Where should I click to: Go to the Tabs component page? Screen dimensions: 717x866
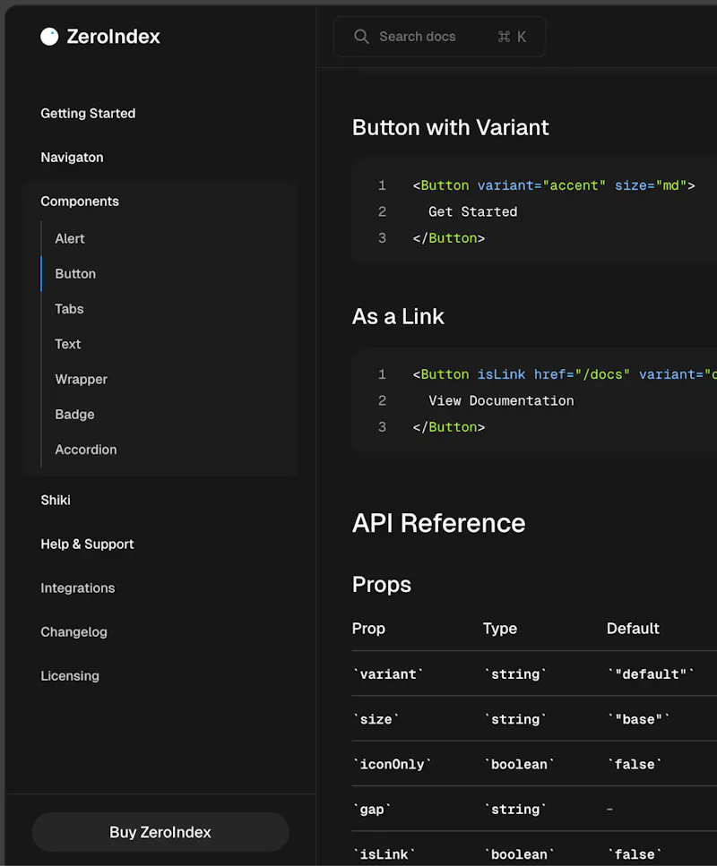pos(69,309)
